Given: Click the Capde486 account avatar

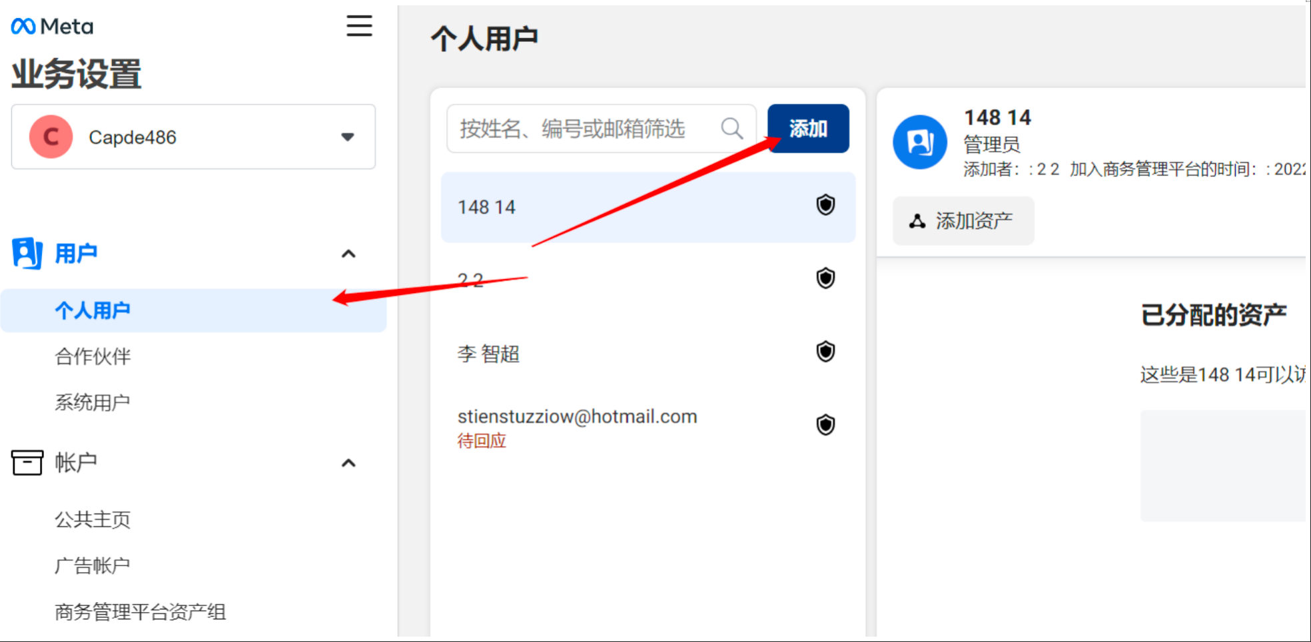Looking at the screenshot, I should click(51, 137).
